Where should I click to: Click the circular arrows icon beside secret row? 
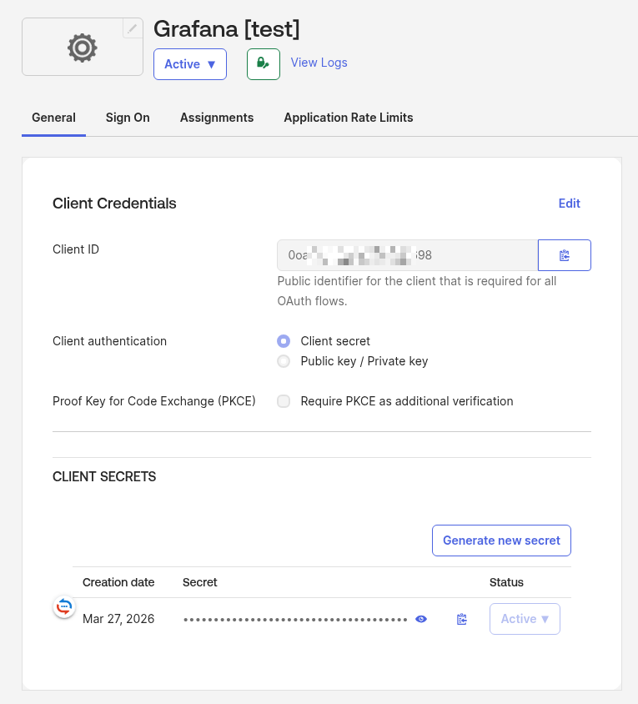[x=64, y=606]
